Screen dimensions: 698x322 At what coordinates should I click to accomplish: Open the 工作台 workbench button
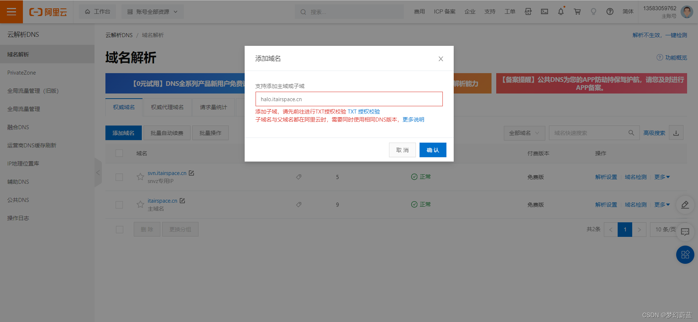(x=97, y=12)
